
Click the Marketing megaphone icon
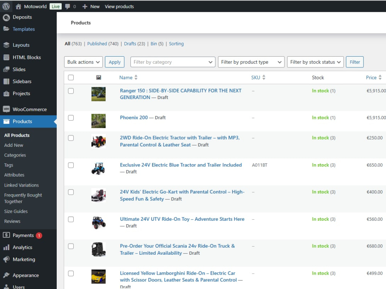point(7,259)
